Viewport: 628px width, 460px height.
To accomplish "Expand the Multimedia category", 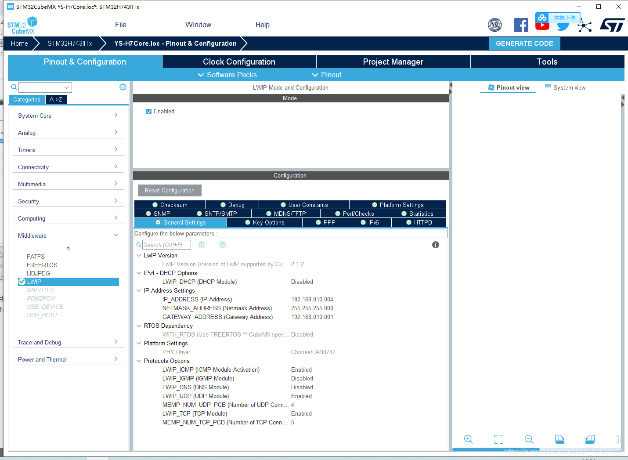I will tap(68, 184).
